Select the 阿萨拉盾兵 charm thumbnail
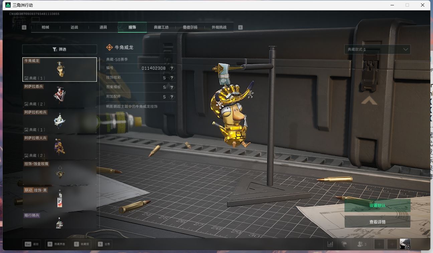433x253 pixels. click(59, 95)
